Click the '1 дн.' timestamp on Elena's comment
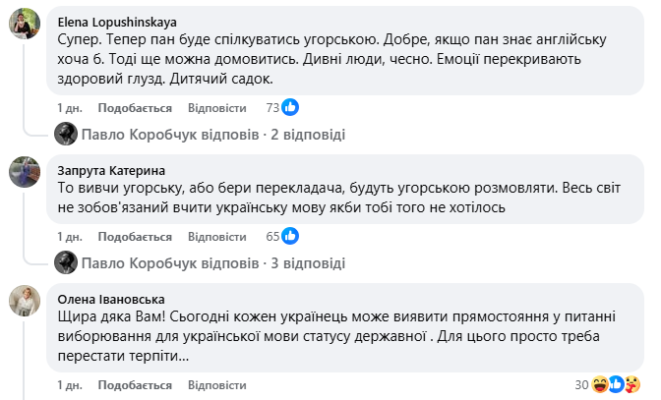This screenshot has width=661, height=400. 69,107
